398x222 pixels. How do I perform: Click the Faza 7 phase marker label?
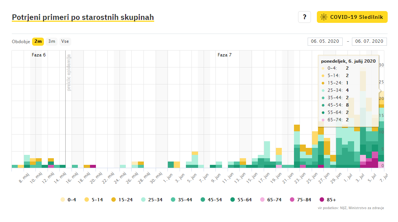(x=225, y=55)
